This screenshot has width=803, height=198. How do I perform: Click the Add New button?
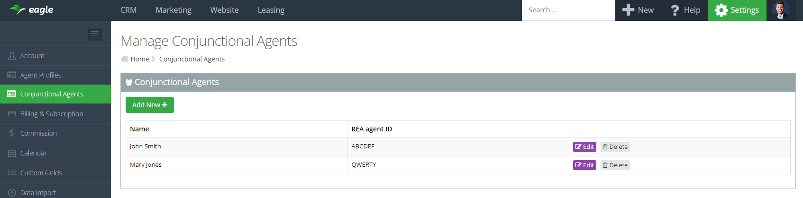coord(150,105)
